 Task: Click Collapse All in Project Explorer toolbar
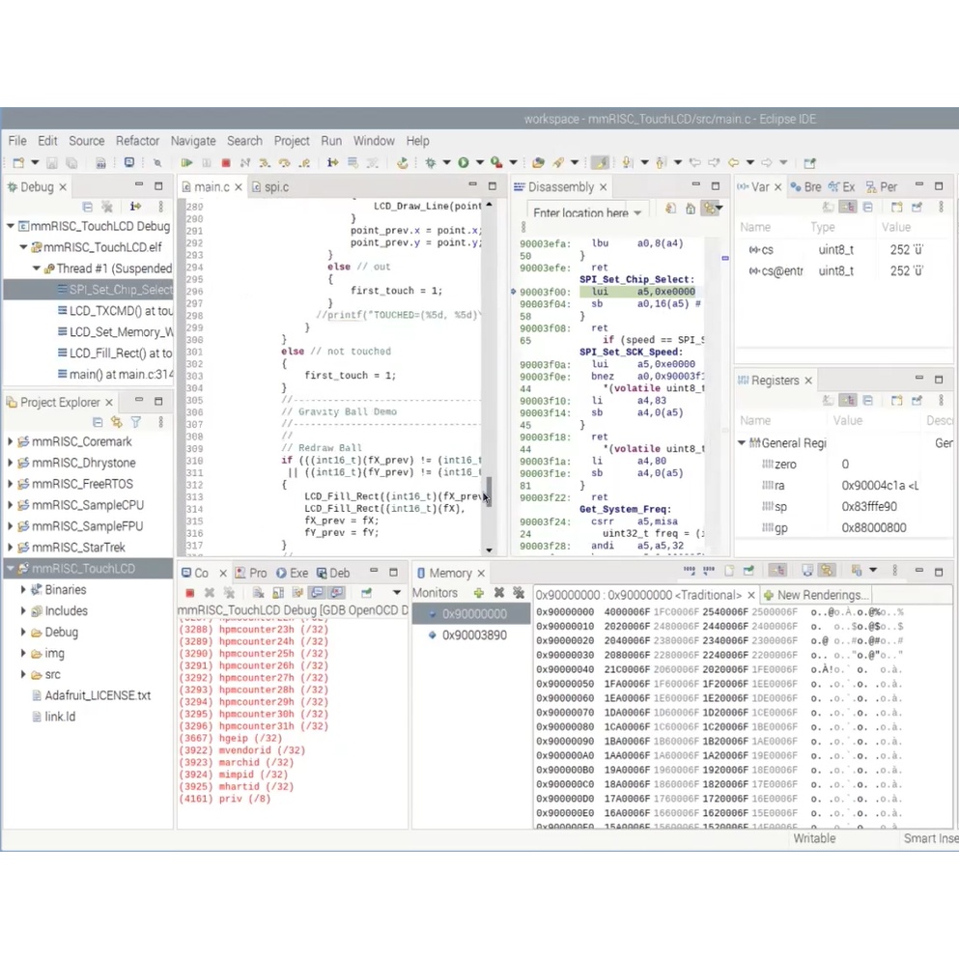coord(98,422)
